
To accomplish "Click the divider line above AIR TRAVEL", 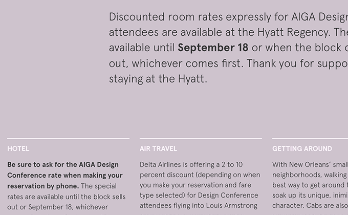I will point(201,138).
